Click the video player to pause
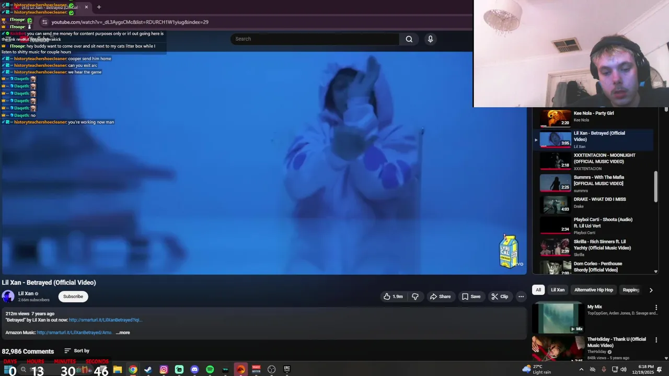Screen dimensions: 669x376 [x=263, y=162]
